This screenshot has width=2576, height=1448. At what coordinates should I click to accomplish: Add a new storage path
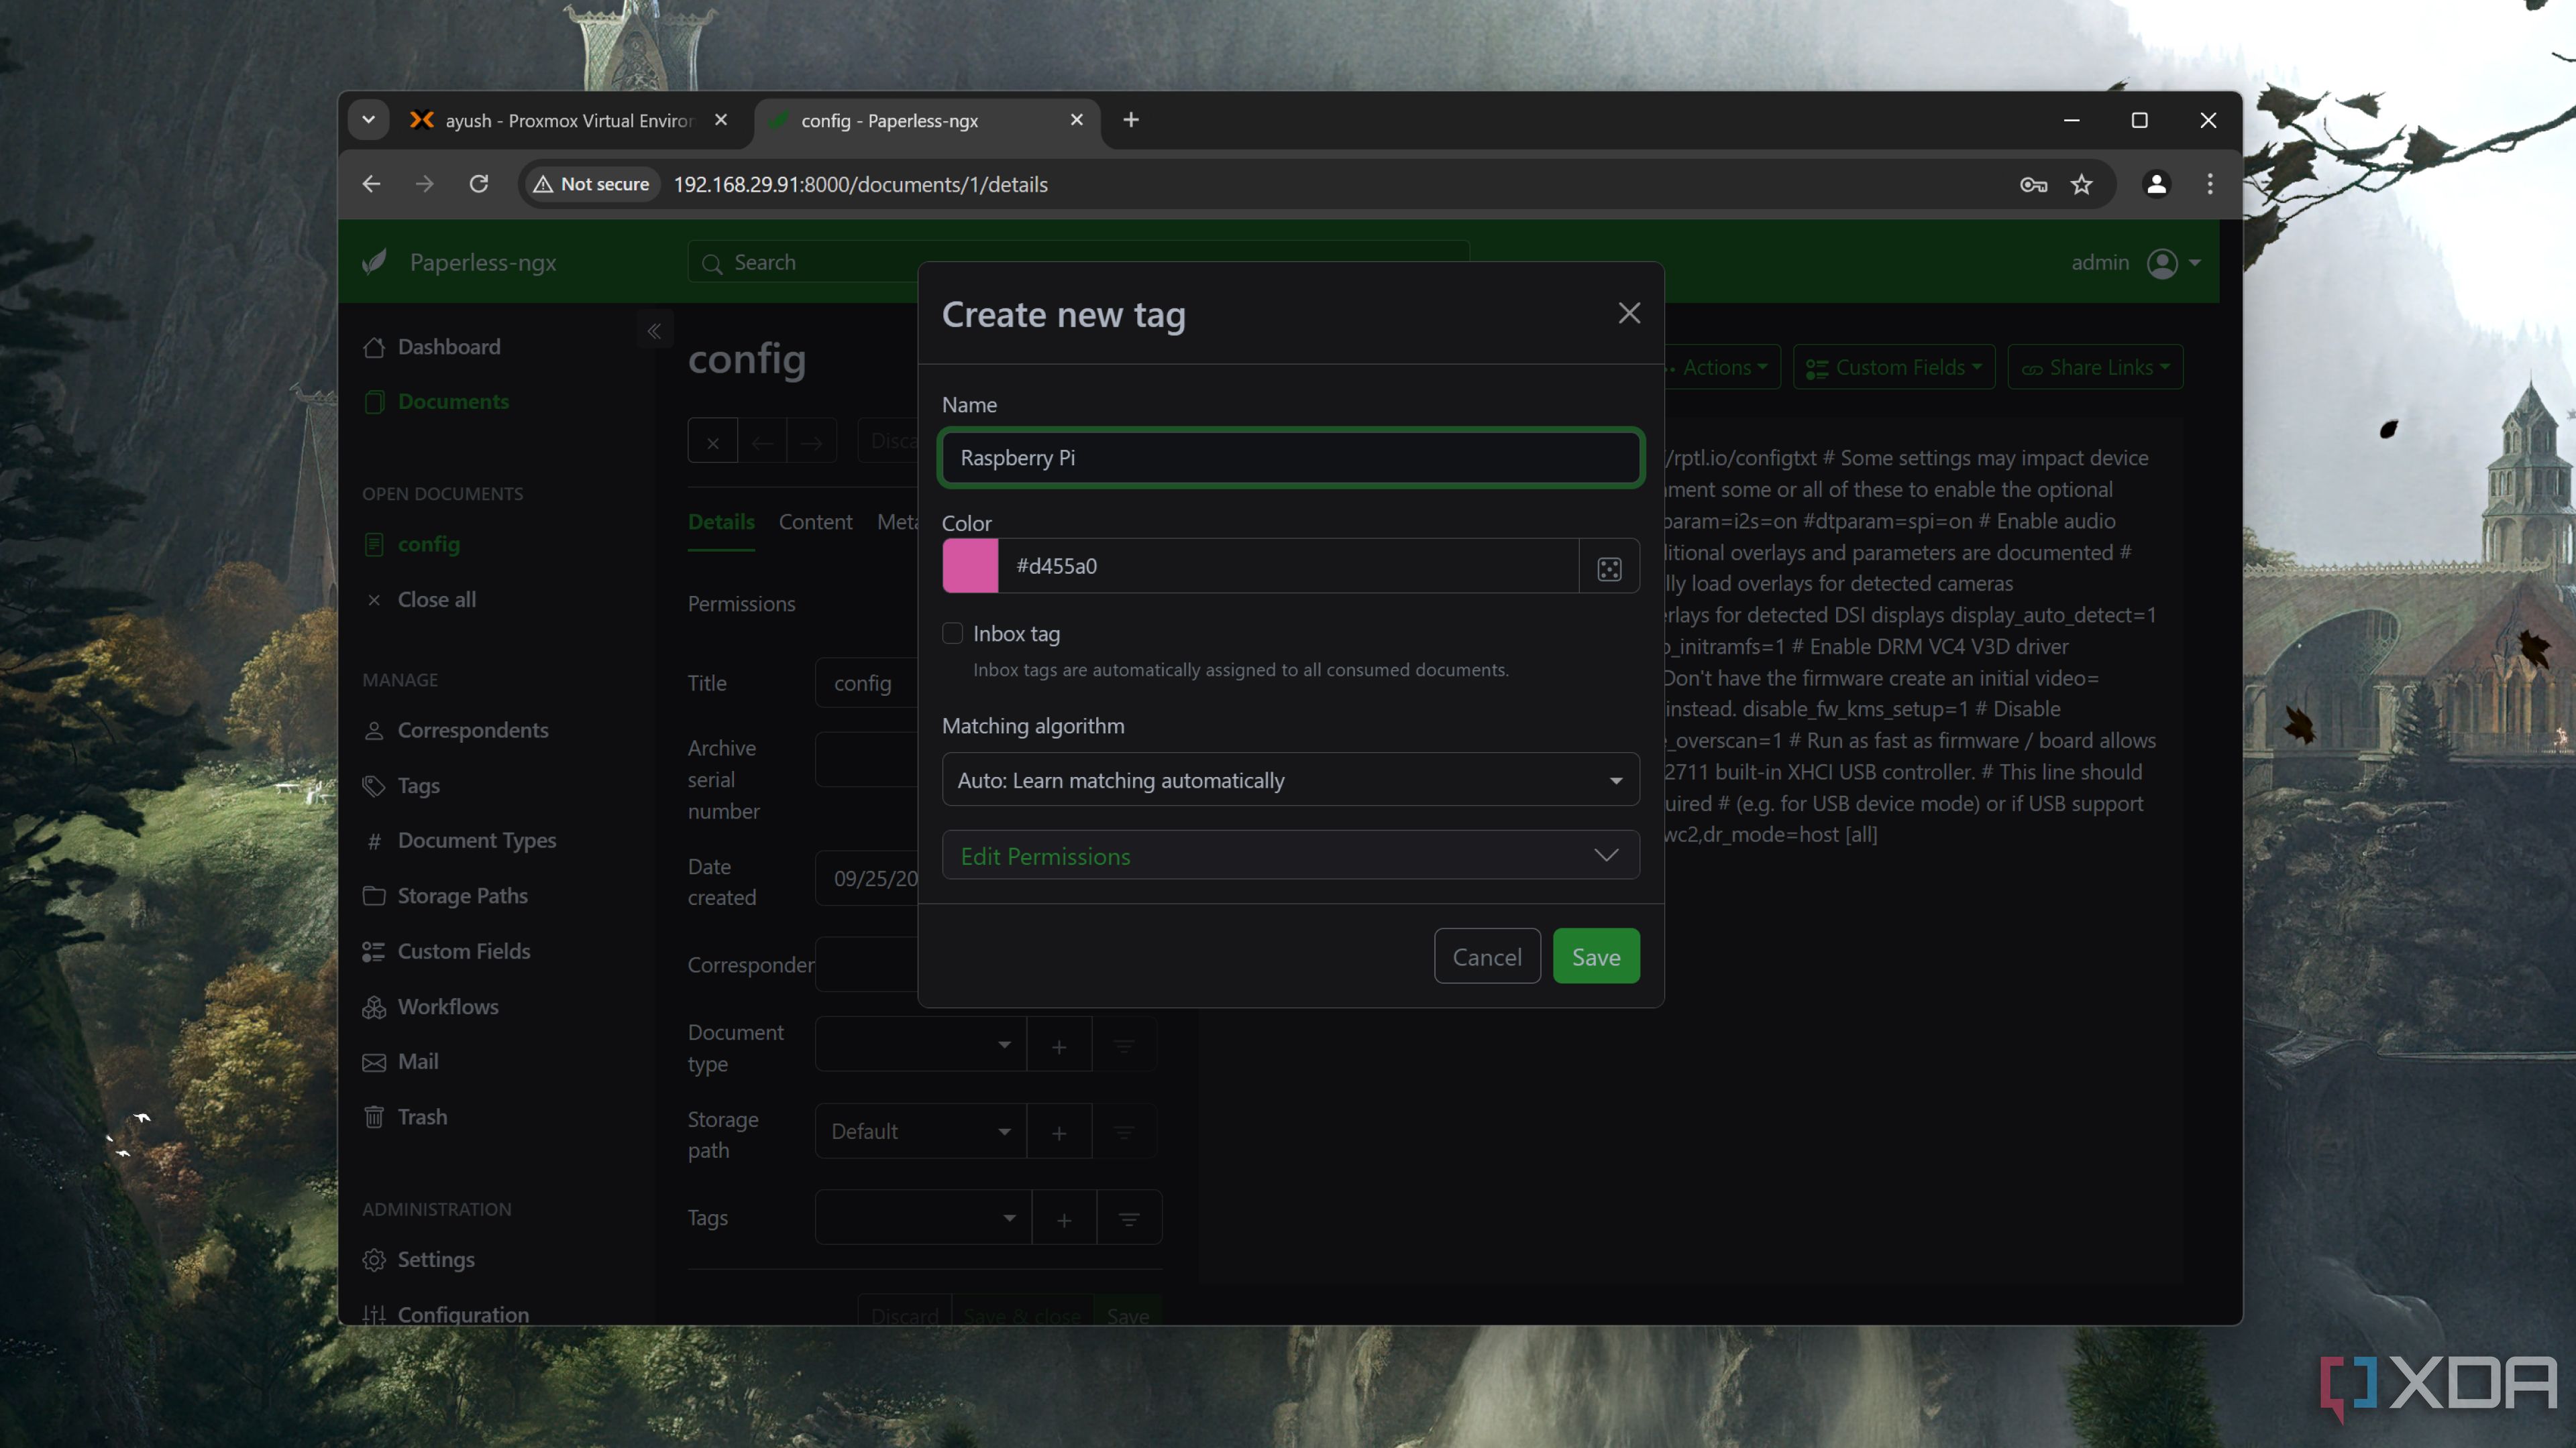(1059, 1132)
